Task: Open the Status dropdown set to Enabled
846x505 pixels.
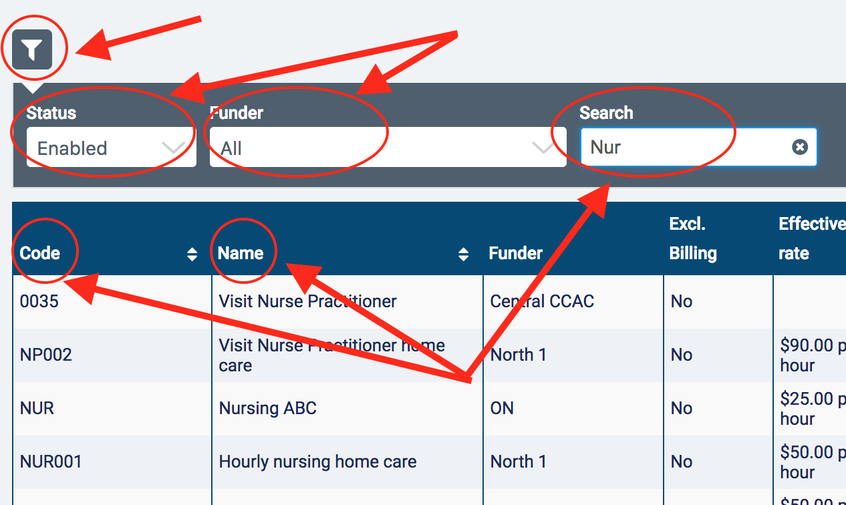Action: click(x=100, y=148)
